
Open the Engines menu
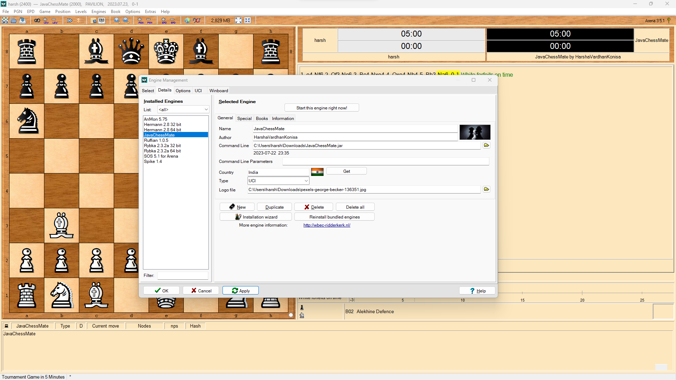(99, 12)
